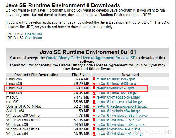Click the Linux x86 product cell in 63.4 MB row
The height and width of the screenshot is (138, 176).
(36, 79)
